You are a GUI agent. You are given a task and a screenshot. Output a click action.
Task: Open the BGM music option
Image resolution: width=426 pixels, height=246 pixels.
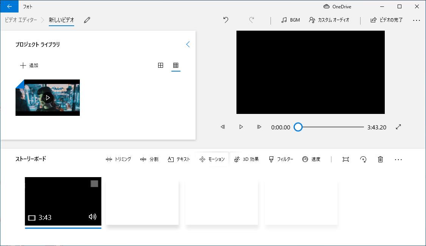tap(291, 20)
